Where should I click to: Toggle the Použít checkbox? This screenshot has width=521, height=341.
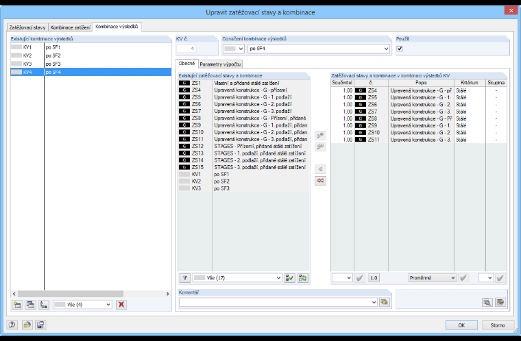400,49
